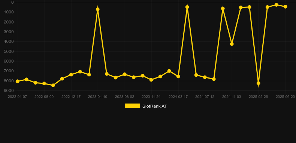The width and height of the screenshot is (296, 143).
Task: Click y-axis value 3000
Action: tap(9, 32)
